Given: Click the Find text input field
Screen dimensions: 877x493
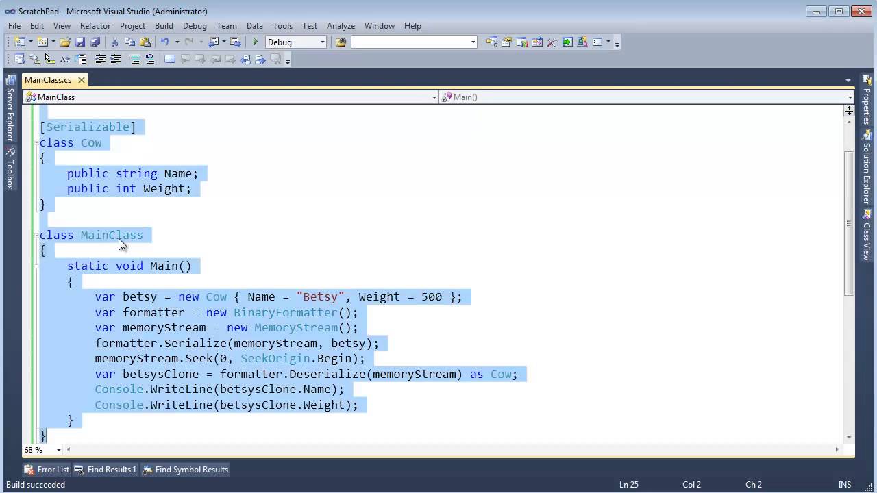Looking at the screenshot, I should [410, 42].
